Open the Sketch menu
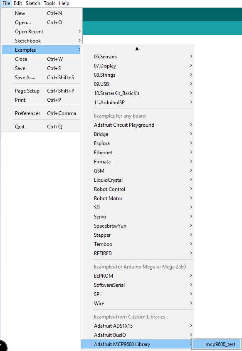The width and height of the screenshot is (242, 351). click(x=33, y=3)
